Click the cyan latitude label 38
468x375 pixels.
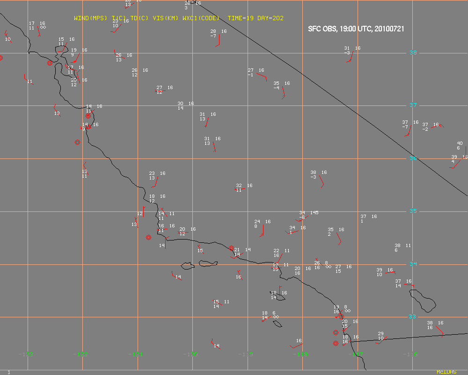pos(413,52)
